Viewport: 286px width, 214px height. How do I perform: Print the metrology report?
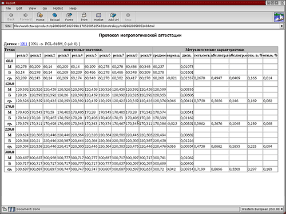pyautogui.click(x=84, y=17)
